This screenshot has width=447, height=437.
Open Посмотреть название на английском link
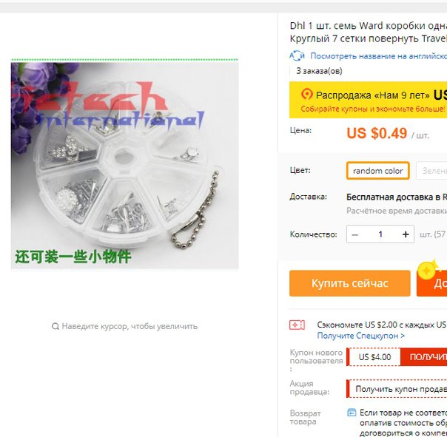[379, 56]
